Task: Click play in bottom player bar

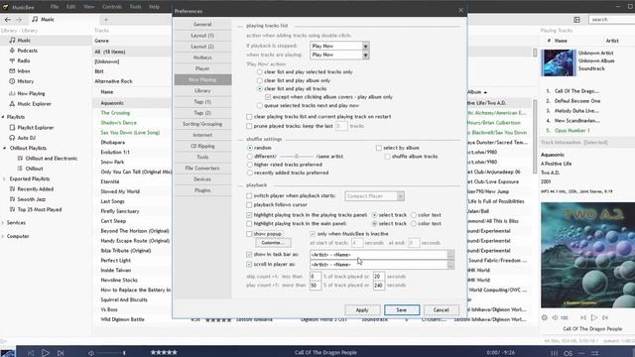Action: point(46,353)
